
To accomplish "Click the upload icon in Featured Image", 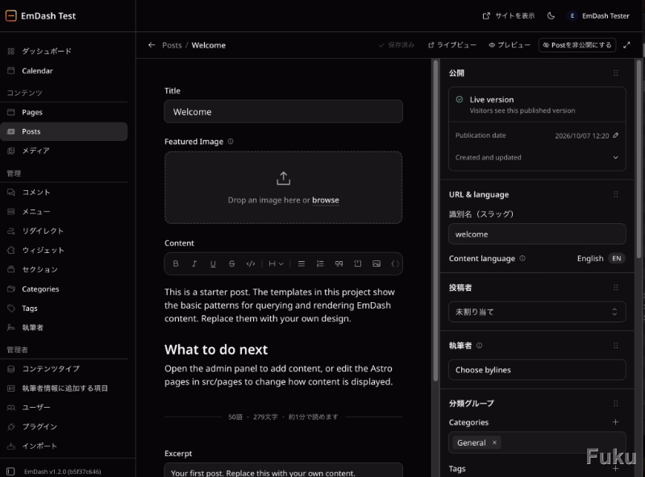I will tap(284, 178).
